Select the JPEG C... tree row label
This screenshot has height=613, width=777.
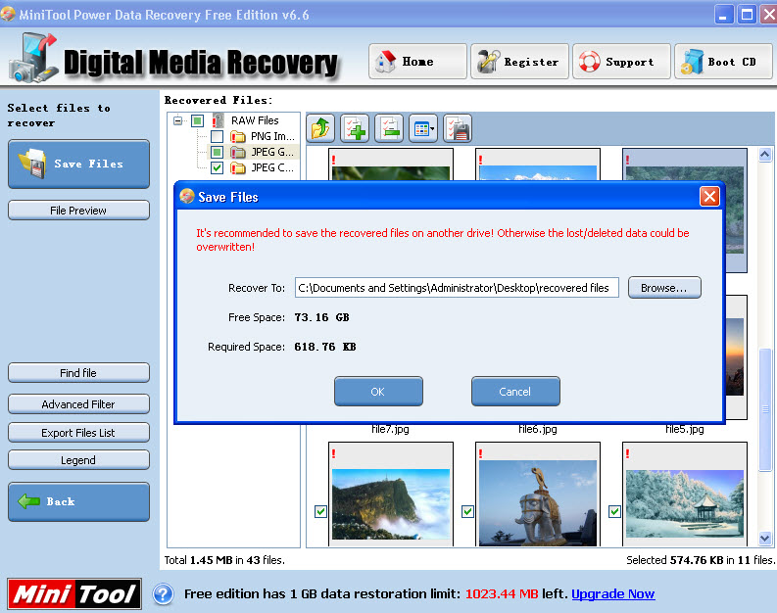click(272, 167)
